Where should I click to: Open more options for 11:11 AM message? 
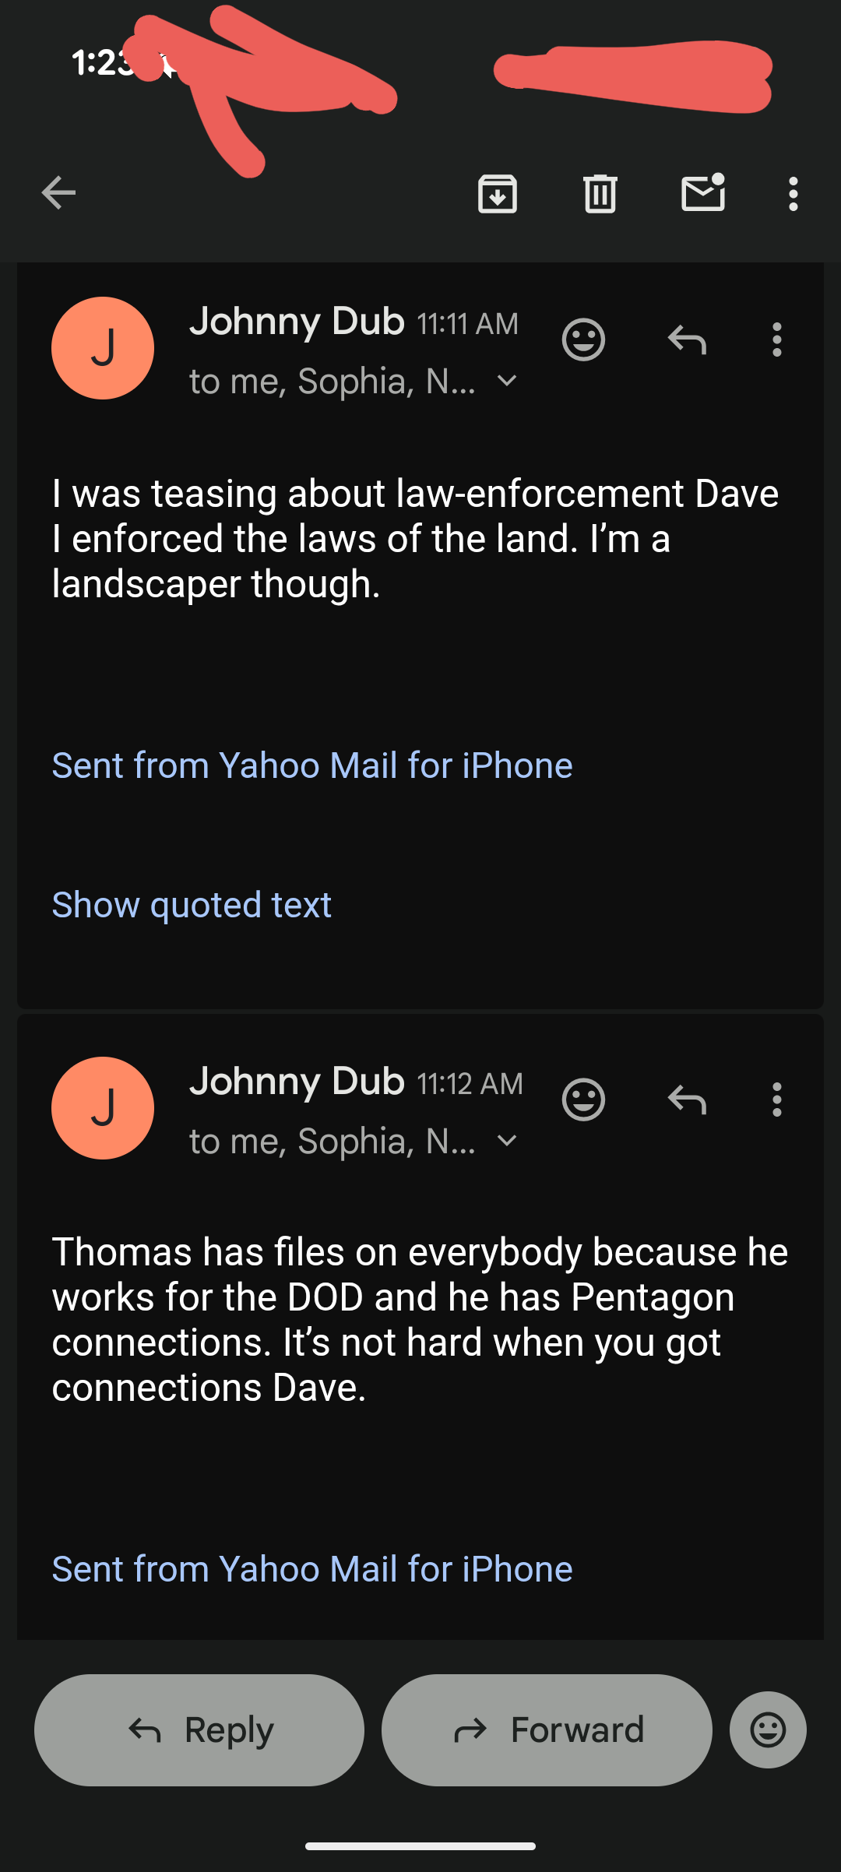click(776, 340)
